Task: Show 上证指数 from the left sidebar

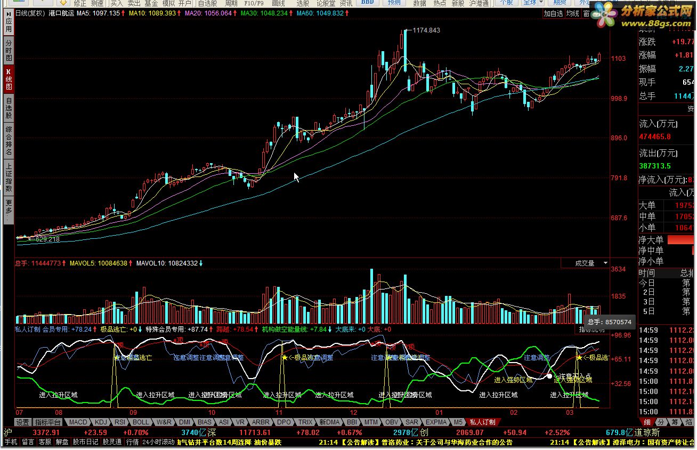Action: [9, 177]
